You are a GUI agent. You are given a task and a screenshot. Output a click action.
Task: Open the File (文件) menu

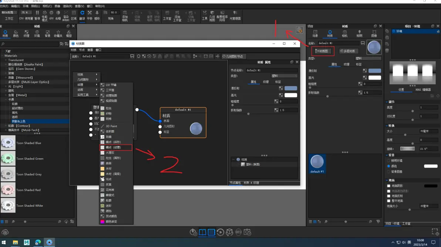coord(4,6)
